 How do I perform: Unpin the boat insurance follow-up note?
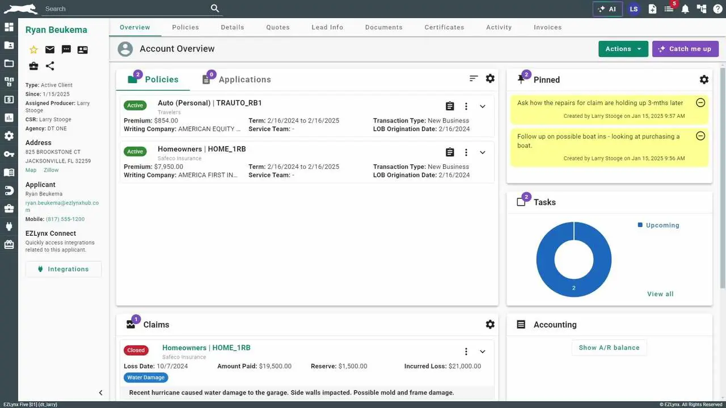700,136
